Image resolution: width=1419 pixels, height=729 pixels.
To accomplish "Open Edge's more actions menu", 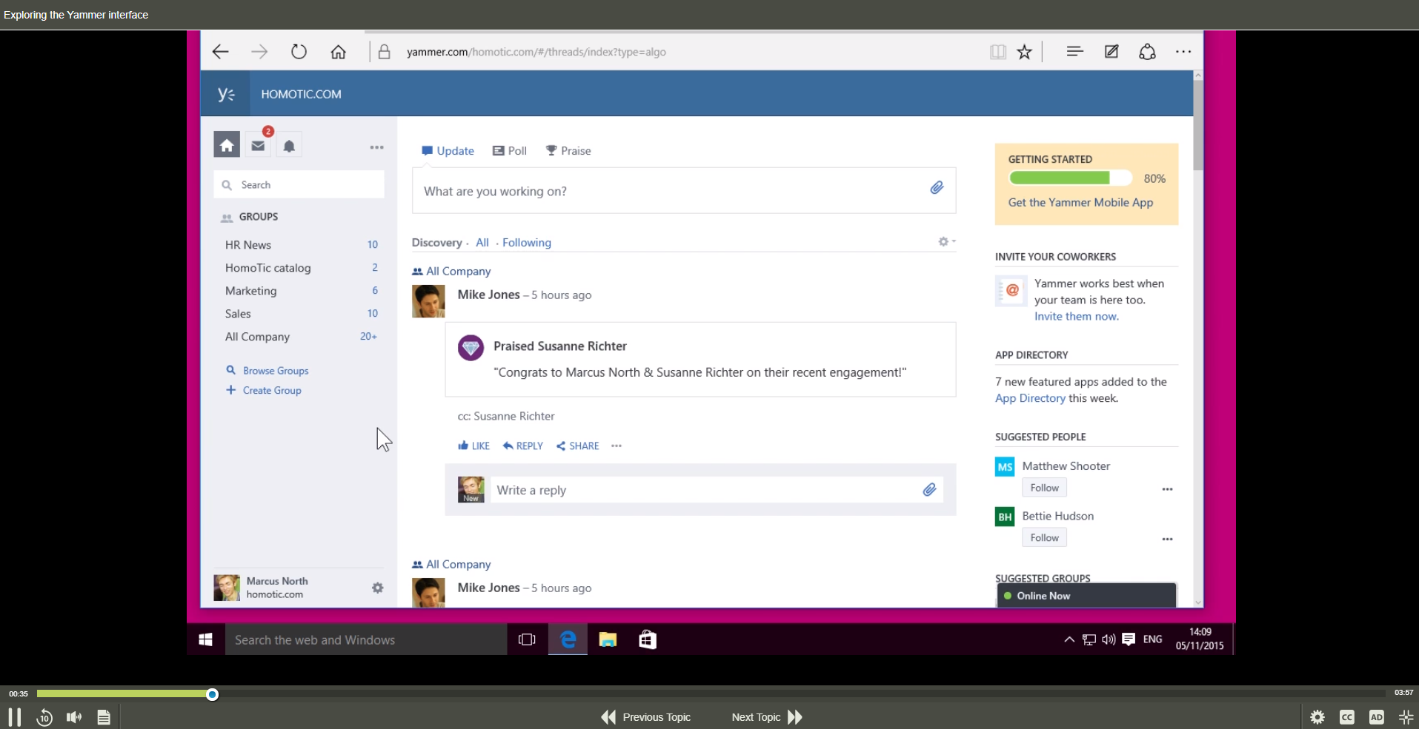I will pyautogui.click(x=1183, y=51).
